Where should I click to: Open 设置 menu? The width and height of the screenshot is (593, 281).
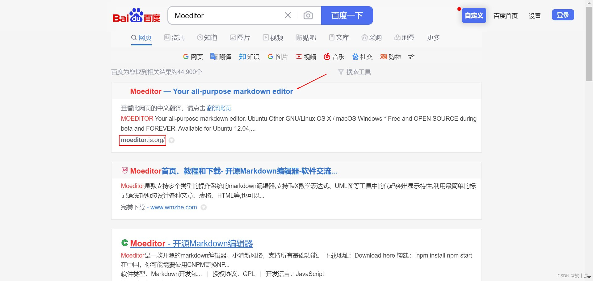pos(535,16)
